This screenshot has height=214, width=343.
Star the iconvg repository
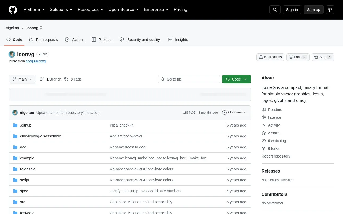pos(323,57)
